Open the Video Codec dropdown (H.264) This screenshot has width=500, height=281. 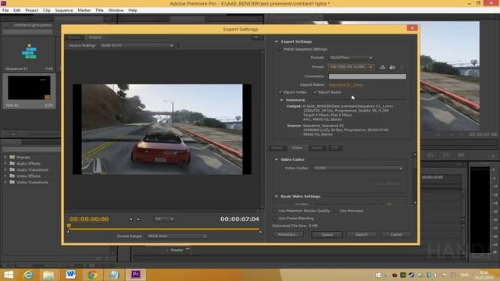pyautogui.click(x=358, y=168)
